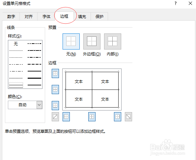Pick the thin solid line style

tap(16, 85)
